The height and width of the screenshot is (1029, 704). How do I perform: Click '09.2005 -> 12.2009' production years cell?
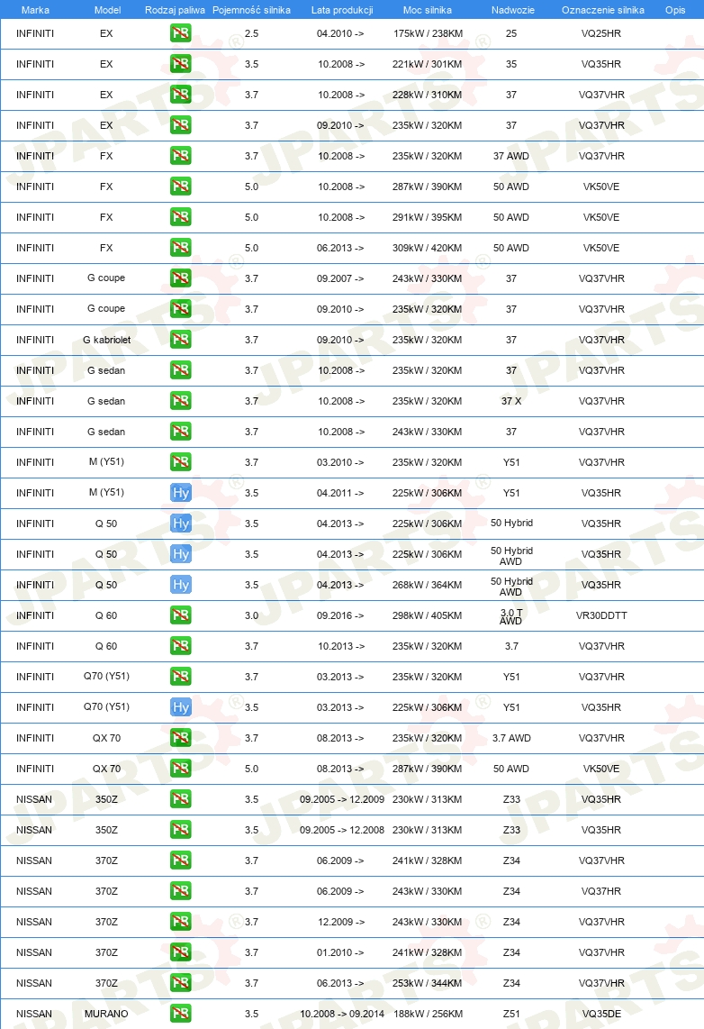[x=342, y=798]
